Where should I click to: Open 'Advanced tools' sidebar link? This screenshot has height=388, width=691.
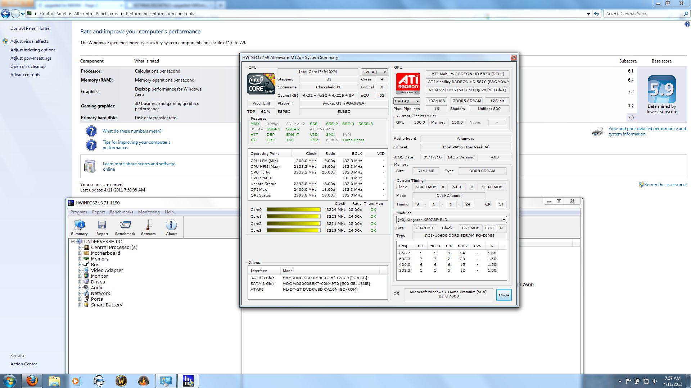pyautogui.click(x=25, y=75)
